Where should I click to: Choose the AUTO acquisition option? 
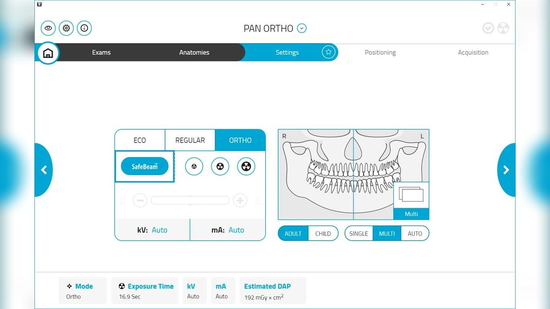pyautogui.click(x=415, y=233)
